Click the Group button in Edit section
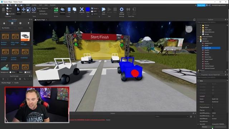 (x=94, y=8)
